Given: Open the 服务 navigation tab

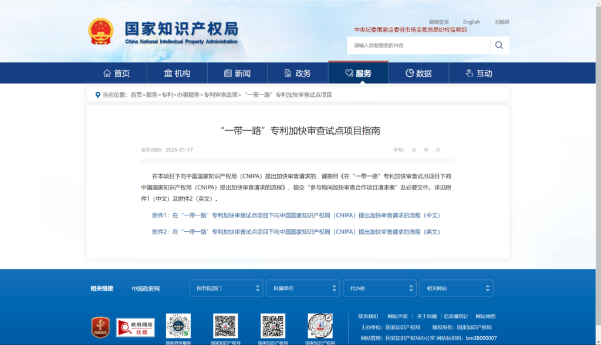Looking at the screenshot, I should (x=359, y=73).
